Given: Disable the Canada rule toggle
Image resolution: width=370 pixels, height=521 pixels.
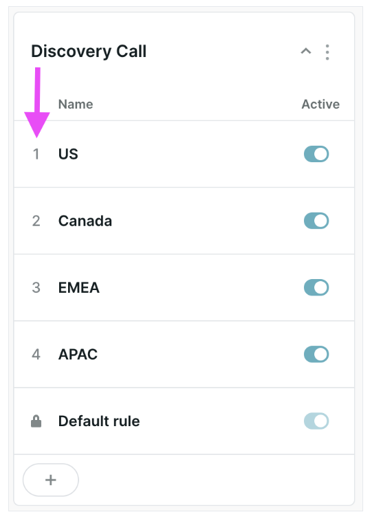Looking at the screenshot, I should [316, 221].
